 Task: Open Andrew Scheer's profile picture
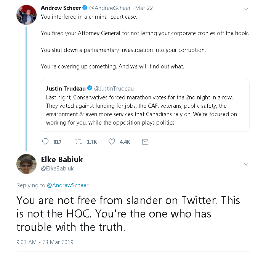(26, 15)
